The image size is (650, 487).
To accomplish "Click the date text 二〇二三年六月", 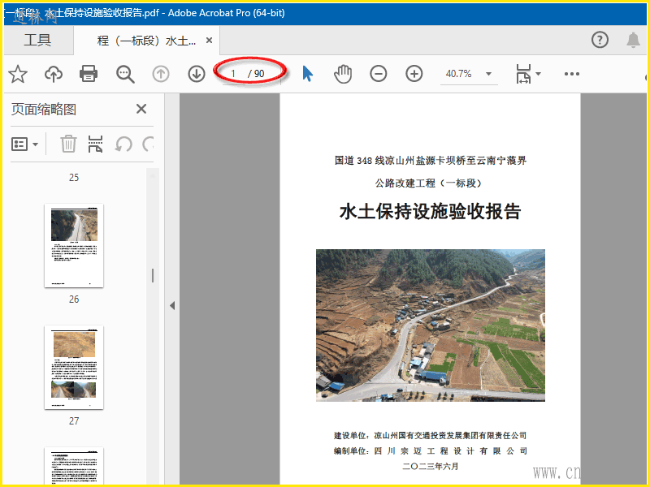I will pos(431,466).
